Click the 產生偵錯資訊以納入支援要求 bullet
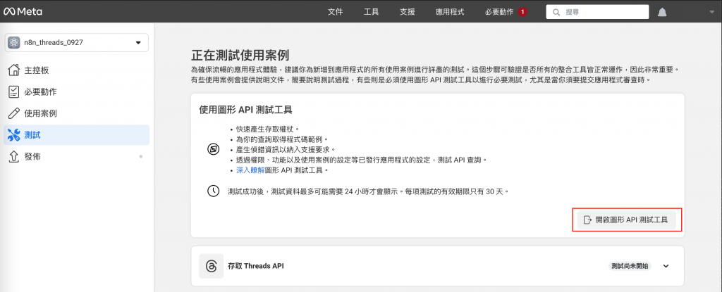722x292 pixels. pos(286,149)
